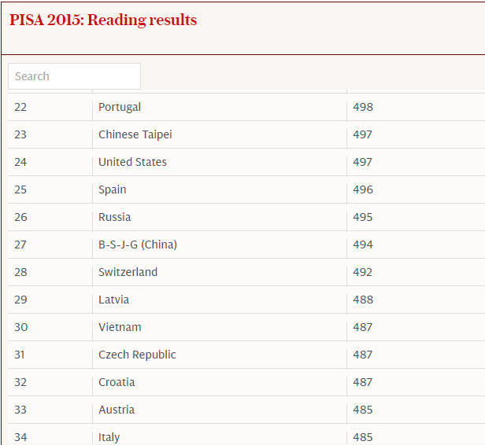Select Croatia in the results table
The height and width of the screenshot is (445, 485).
[117, 382]
